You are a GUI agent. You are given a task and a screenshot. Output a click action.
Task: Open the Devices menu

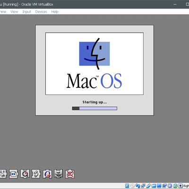[41, 12]
